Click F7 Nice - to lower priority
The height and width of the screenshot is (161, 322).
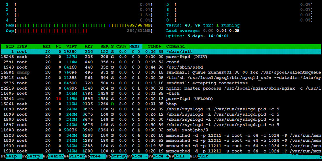(x=137, y=156)
